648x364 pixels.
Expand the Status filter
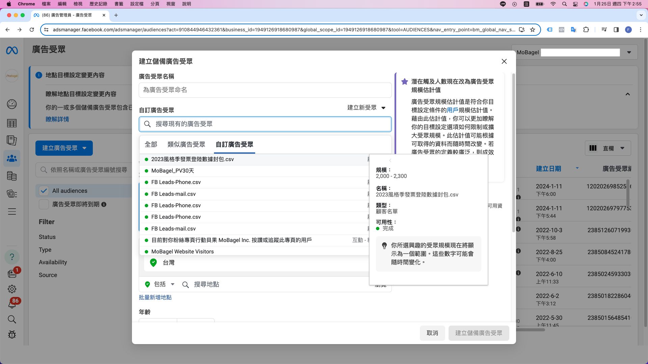point(47,237)
